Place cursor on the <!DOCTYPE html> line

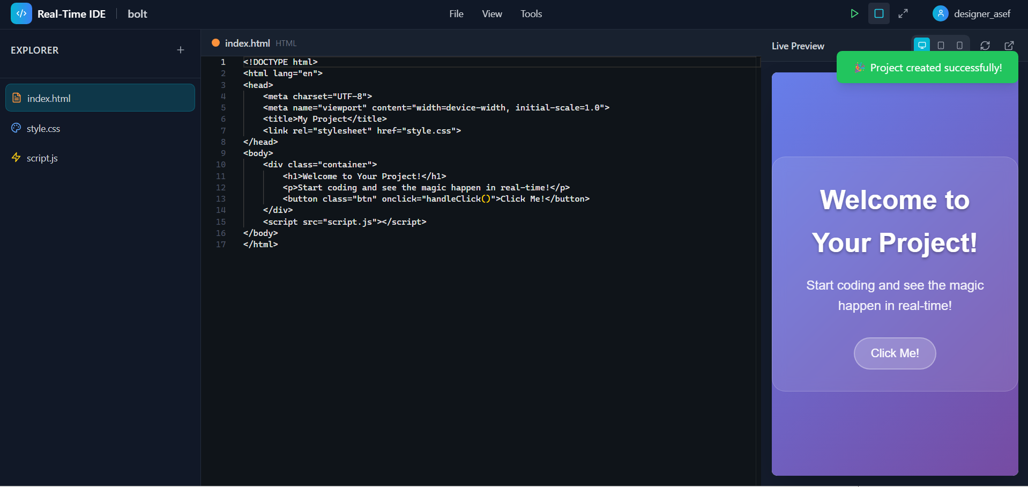(x=280, y=62)
